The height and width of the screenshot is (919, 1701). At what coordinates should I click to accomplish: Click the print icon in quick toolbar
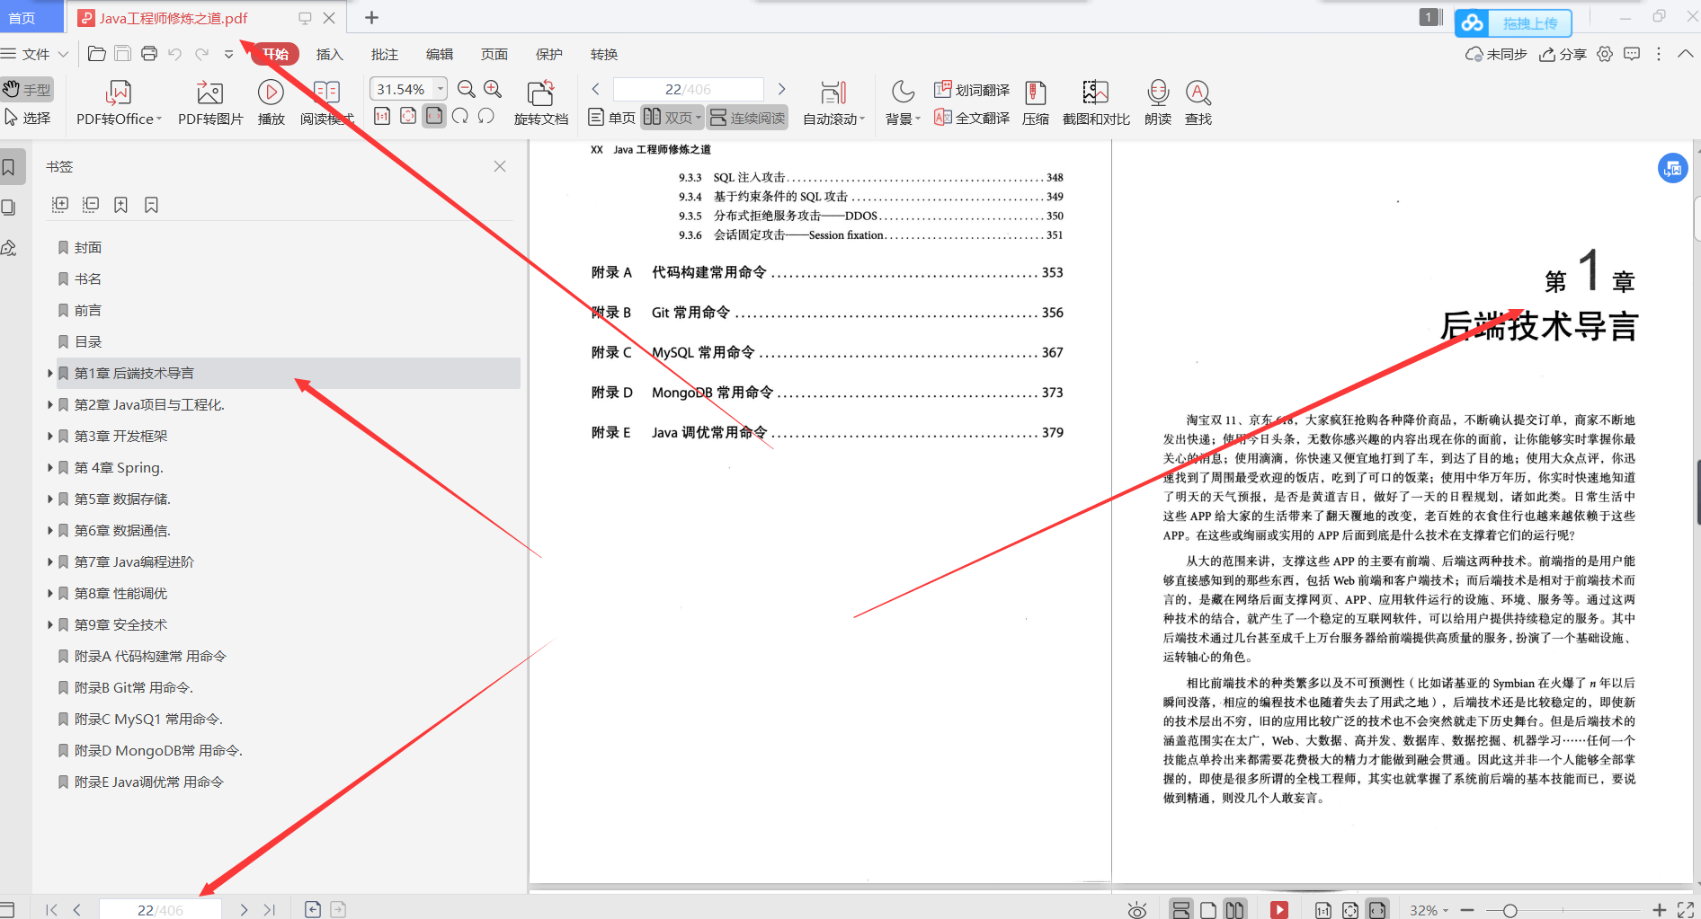[149, 54]
